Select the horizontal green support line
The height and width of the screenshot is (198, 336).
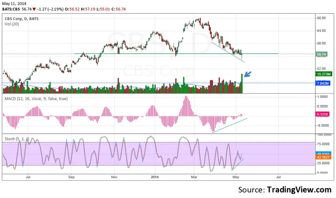pos(176,54)
